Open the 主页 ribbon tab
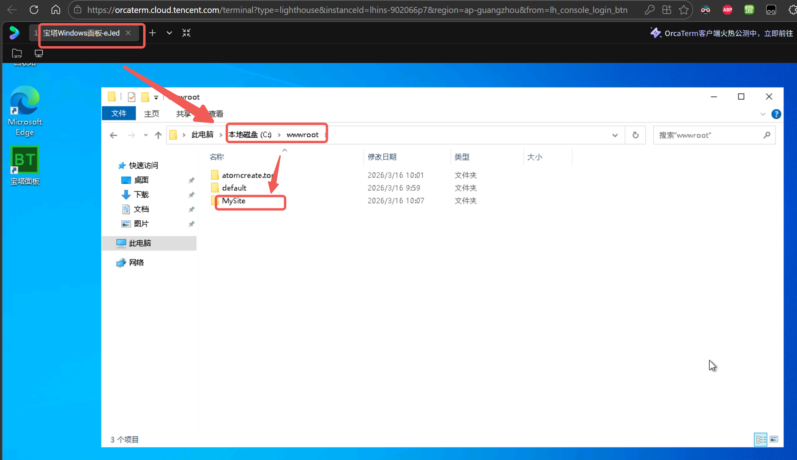The width and height of the screenshot is (797, 460). click(x=152, y=114)
